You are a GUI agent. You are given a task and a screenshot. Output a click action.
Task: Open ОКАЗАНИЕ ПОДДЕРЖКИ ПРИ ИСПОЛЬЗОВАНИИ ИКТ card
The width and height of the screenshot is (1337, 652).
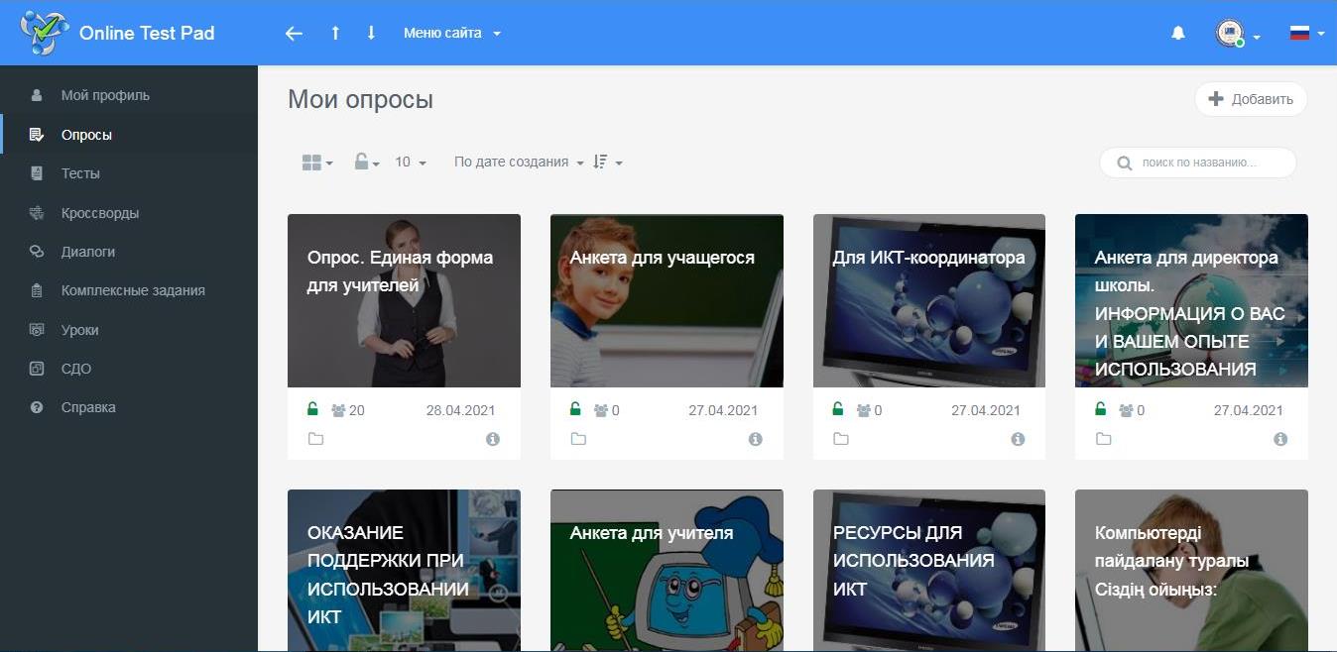(404, 571)
